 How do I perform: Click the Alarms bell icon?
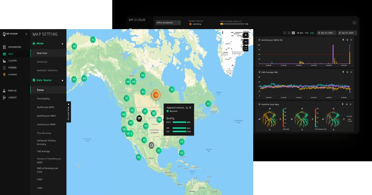4,75
